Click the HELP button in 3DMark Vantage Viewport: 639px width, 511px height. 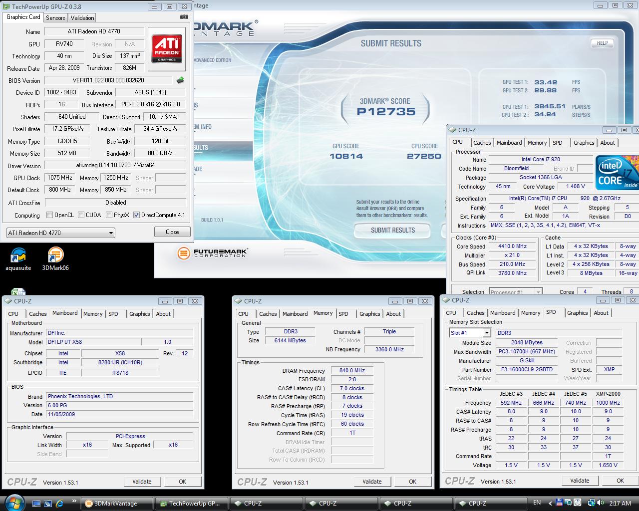click(602, 43)
